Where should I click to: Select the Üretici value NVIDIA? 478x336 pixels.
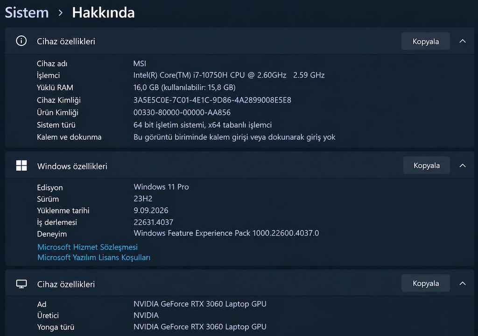[x=146, y=315]
